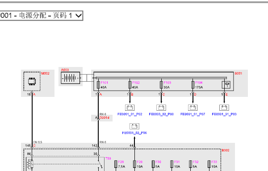Click the F104 fuse label
This screenshot has height=171, width=268.
tap(199, 83)
